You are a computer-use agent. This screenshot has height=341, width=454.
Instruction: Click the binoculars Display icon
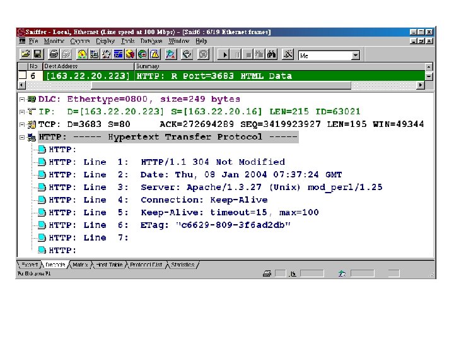[x=271, y=54]
